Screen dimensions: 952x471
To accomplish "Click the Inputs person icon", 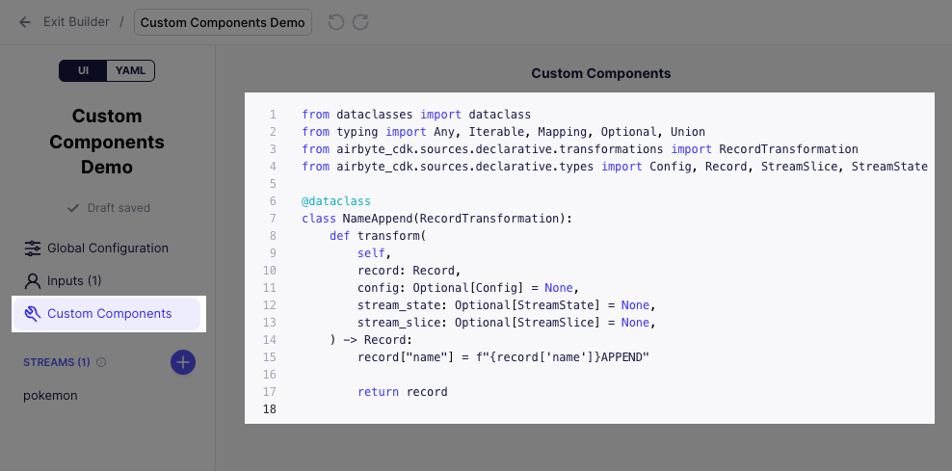I will [x=33, y=281].
